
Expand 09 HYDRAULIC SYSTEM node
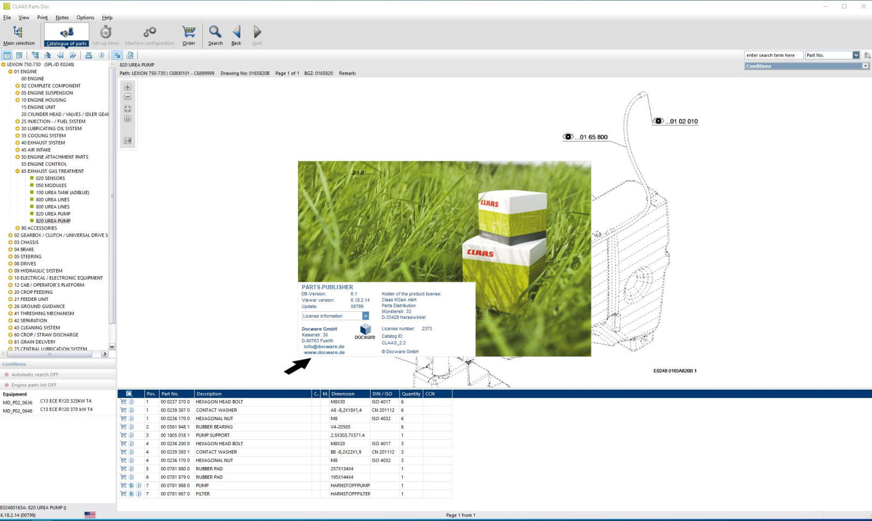10,271
